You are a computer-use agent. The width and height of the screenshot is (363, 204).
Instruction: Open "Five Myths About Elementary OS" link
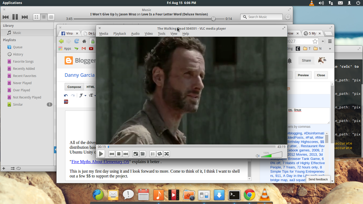coord(100,161)
